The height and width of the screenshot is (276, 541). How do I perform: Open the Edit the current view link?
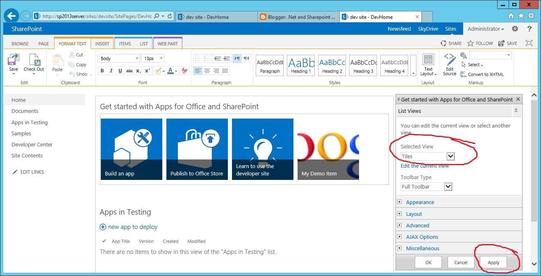point(425,166)
